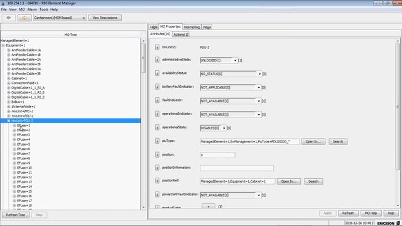Click Open In button for piuType
The image size is (402, 226).
coord(313,142)
